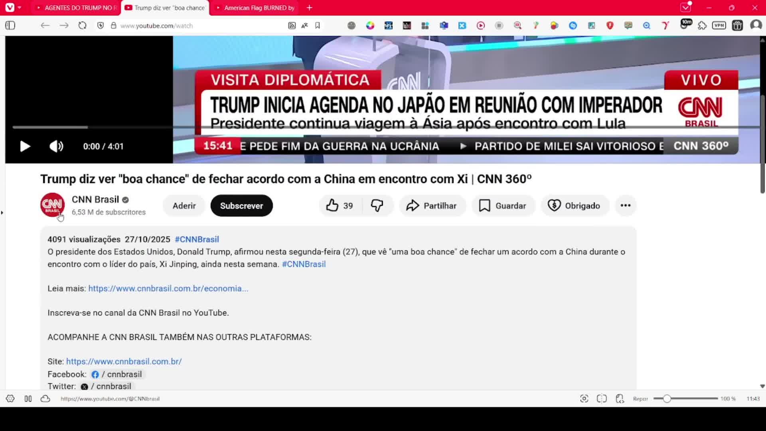The height and width of the screenshot is (431, 766).
Task: Save video with the Guardar button
Action: pos(503,206)
